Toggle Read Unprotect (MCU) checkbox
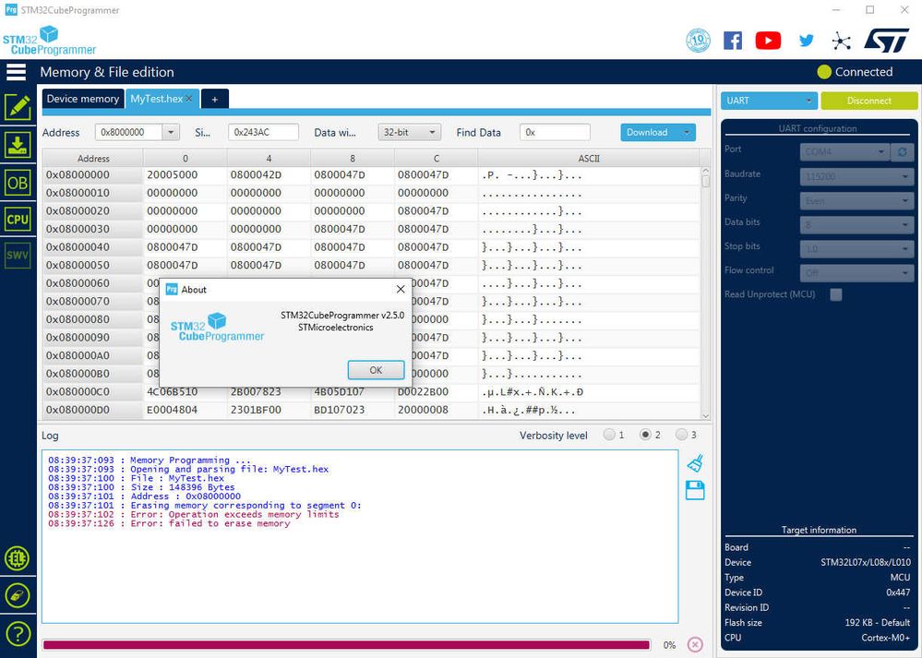Viewport: 922px width, 658px height. tap(835, 294)
